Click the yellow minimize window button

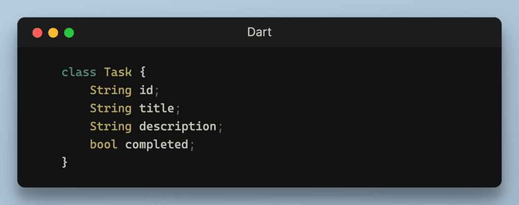click(x=53, y=33)
